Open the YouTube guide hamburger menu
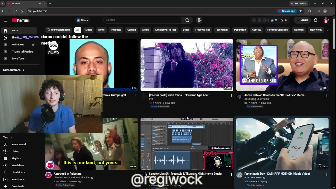The height and width of the screenshot is (189, 336). (5, 20)
